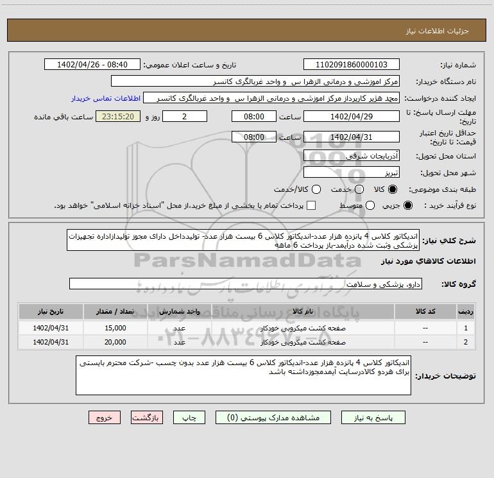Click the row number 1 cell
This screenshot has width=494, height=478.
[466, 328]
